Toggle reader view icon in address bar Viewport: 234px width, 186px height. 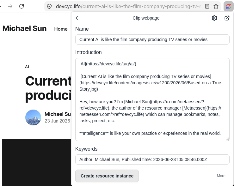pos(207,6)
